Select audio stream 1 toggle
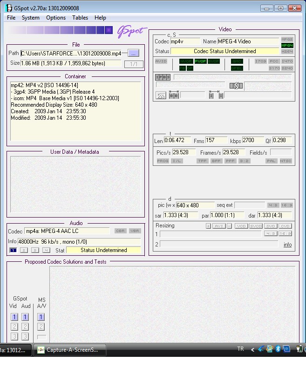This screenshot has height=382, width=306. point(13,250)
